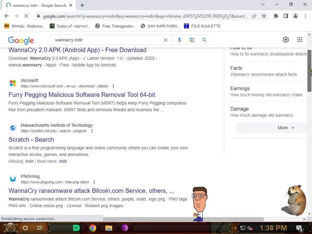The height and width of the screenshot is (234, 312).
Task: Open Chrome's three-dot menu
Action: [x=305, y=16]
